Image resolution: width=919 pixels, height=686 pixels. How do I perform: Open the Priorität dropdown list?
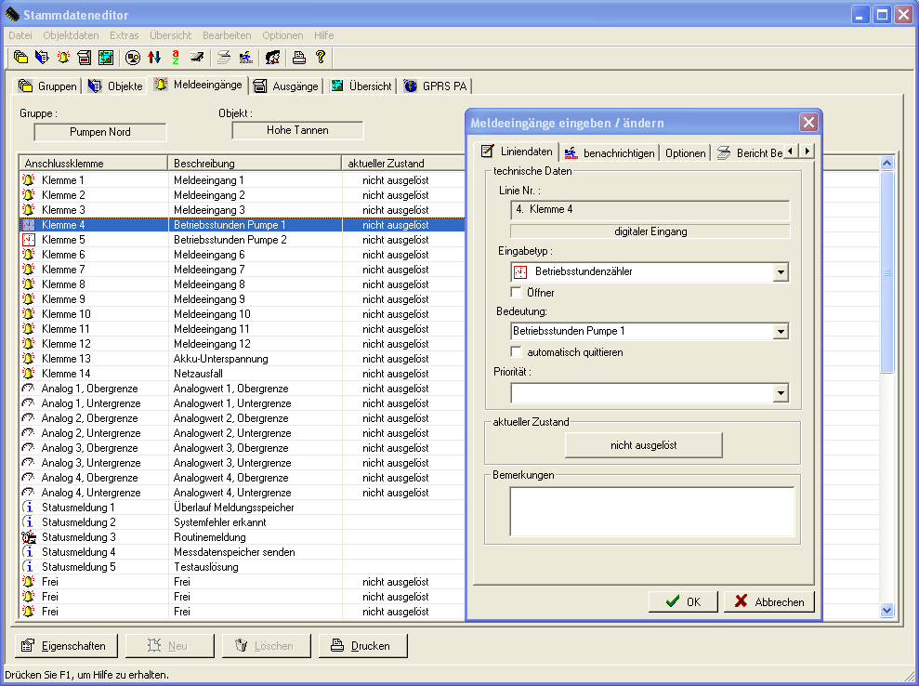781,394
